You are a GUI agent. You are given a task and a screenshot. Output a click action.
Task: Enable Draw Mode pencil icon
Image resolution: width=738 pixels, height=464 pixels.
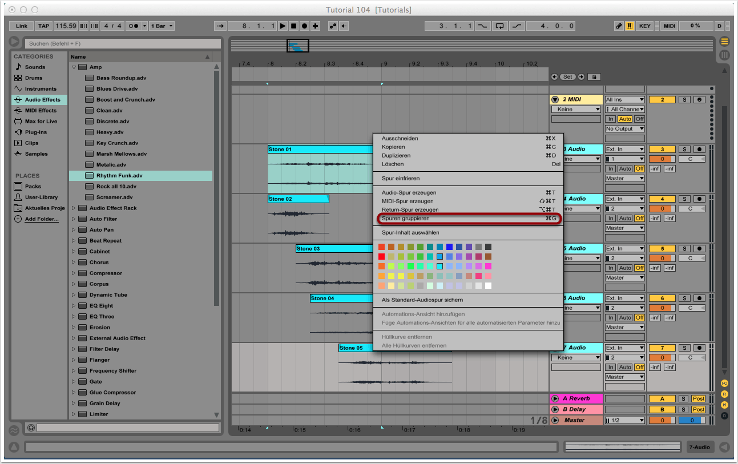[x=619, y=26]
